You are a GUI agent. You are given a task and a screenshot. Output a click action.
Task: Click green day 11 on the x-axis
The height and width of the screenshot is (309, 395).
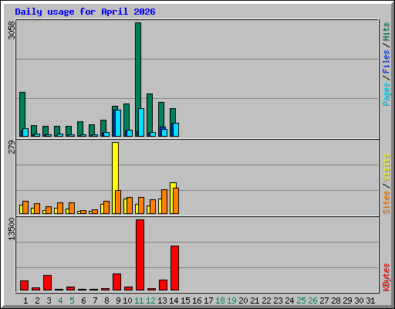139,301
